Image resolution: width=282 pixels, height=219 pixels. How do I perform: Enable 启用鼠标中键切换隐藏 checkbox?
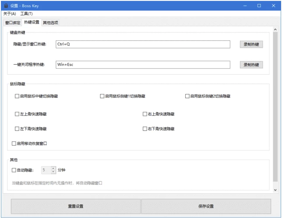click(17, 96)
